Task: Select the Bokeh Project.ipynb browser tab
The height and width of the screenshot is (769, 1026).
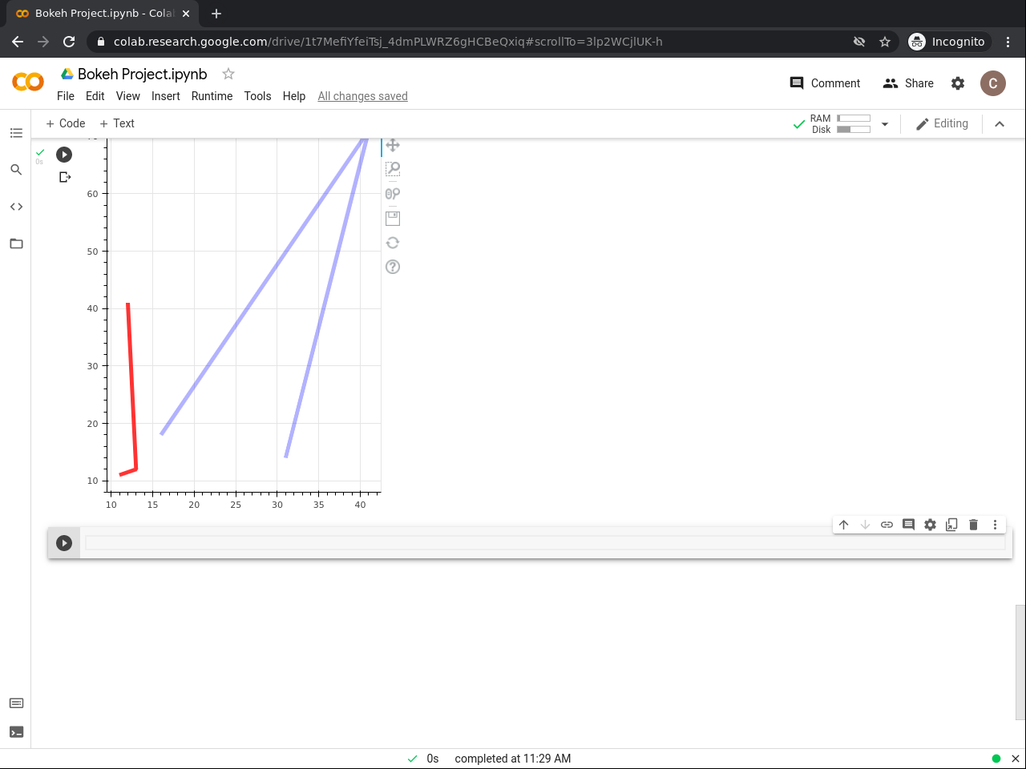Action: (x=104, y=14)
